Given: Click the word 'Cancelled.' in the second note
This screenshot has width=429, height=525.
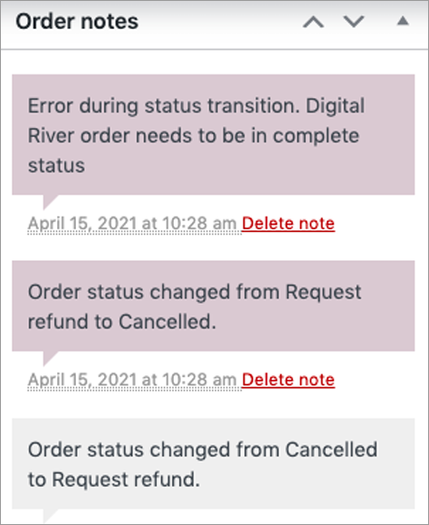Looking at the screenshot, I should [x=167, y=322].
